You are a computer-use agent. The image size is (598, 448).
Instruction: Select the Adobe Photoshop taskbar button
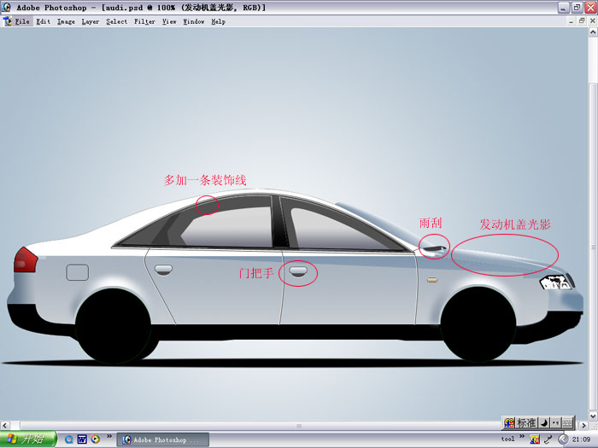pos(161,439)
